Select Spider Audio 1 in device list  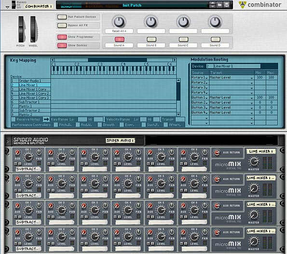coord(30,80)
